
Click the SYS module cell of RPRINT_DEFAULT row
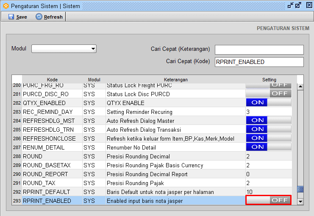[x=94, y=192]
